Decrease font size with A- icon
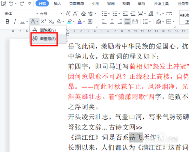 coord(76,14)
